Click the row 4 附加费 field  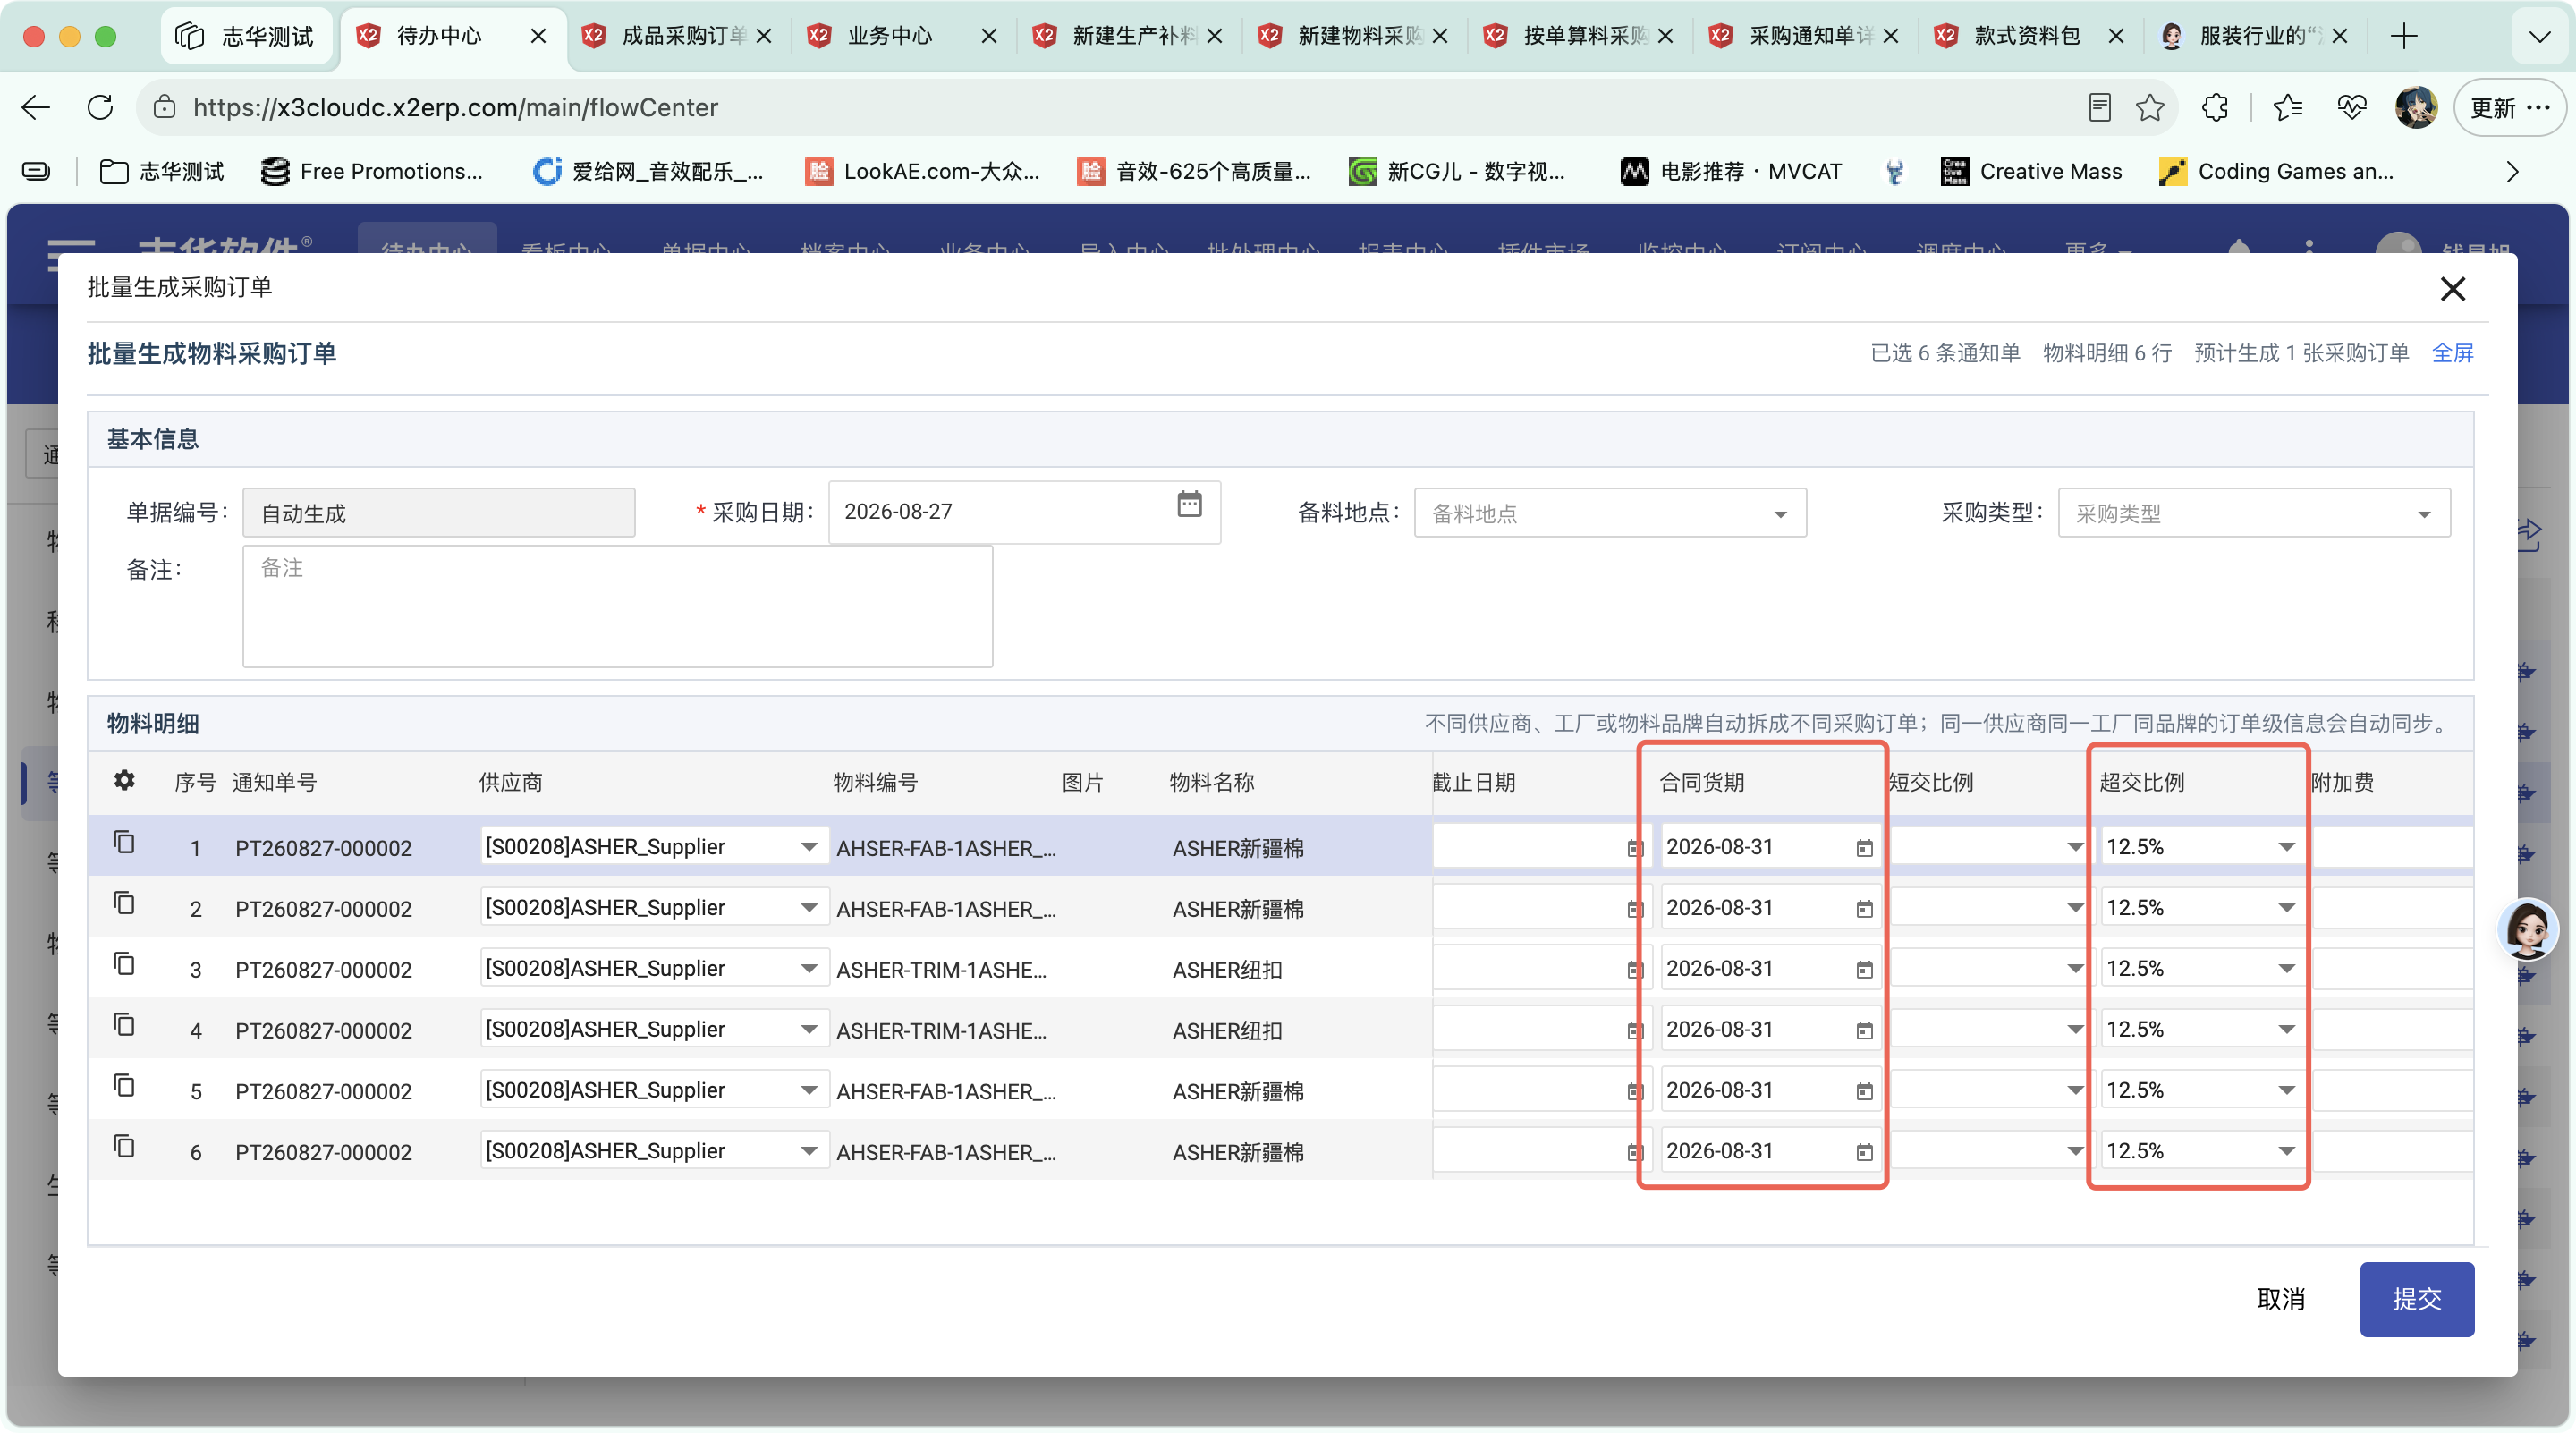(2392, 1030)
